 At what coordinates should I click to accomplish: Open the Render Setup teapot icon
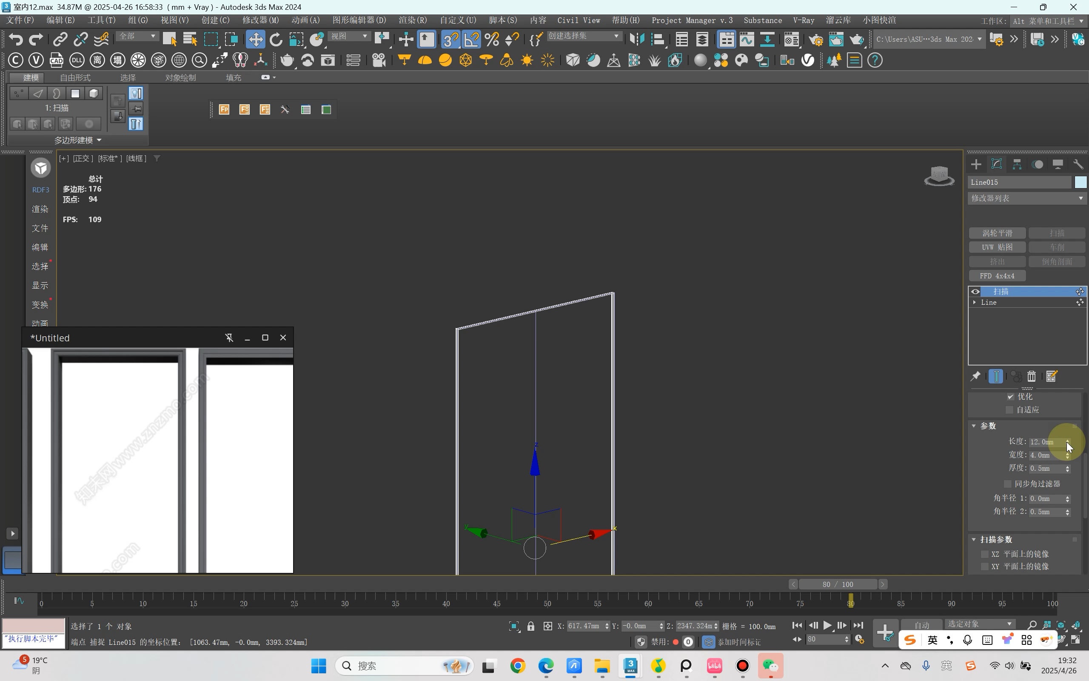(816, 40)
